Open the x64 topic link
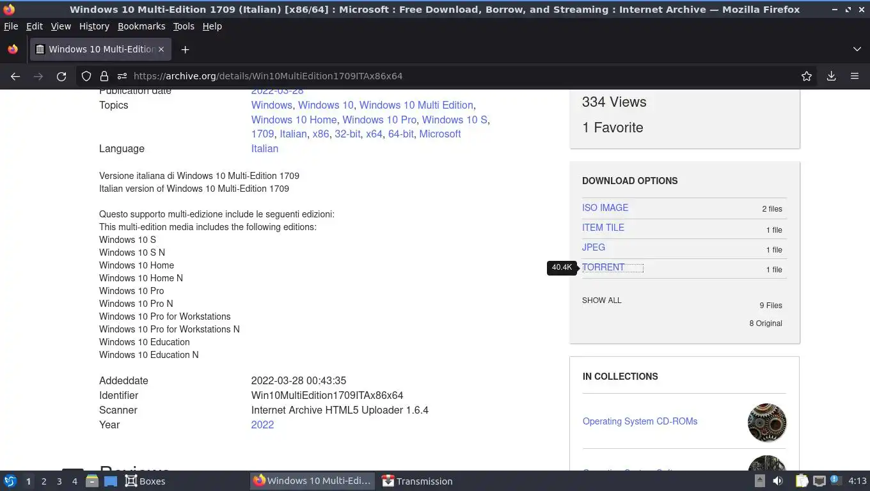The height and width of the screenshot is (491, 870). coord(374,134)
